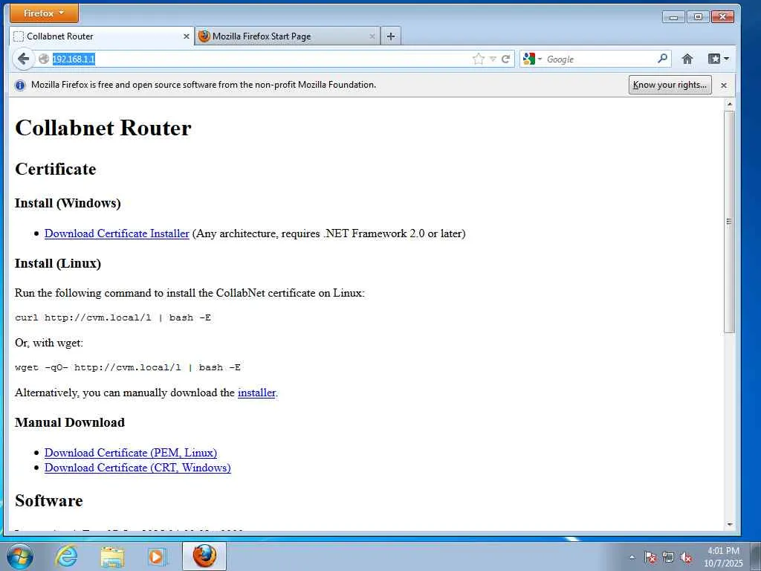Click the Collabnet Router page heading
The image size is (761, 571).
pos(103,128)
